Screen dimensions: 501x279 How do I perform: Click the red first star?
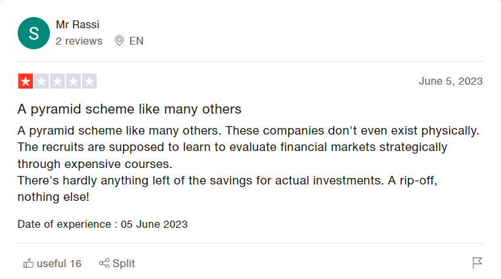coord(26,81)
